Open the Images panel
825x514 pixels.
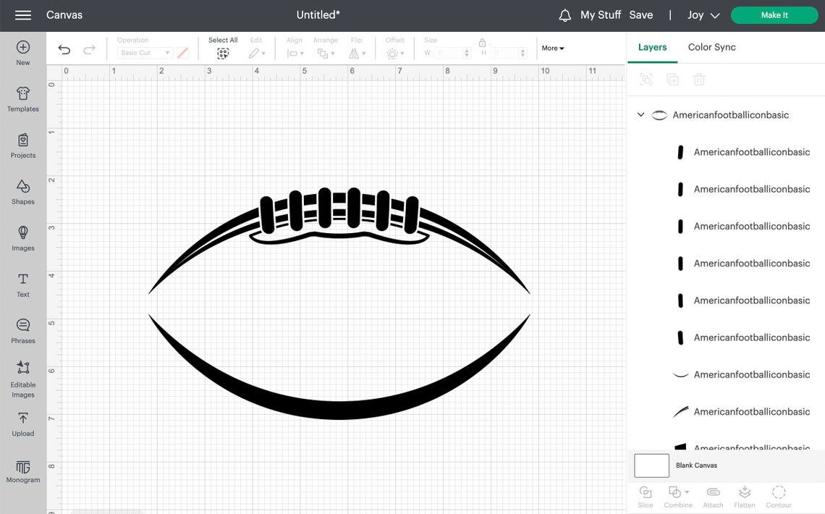22,237
